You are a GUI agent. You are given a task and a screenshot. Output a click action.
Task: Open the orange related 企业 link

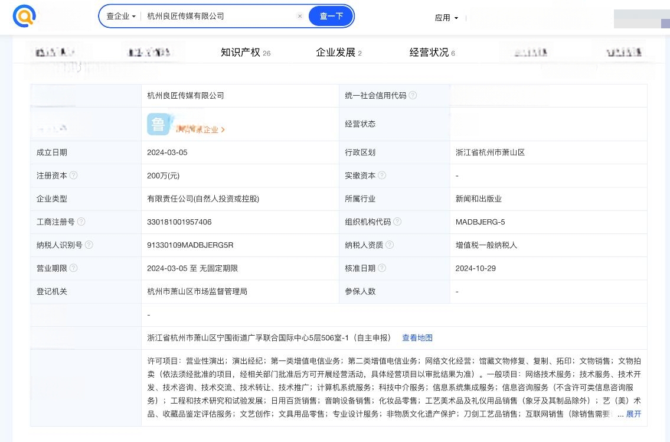pos(200,129)
